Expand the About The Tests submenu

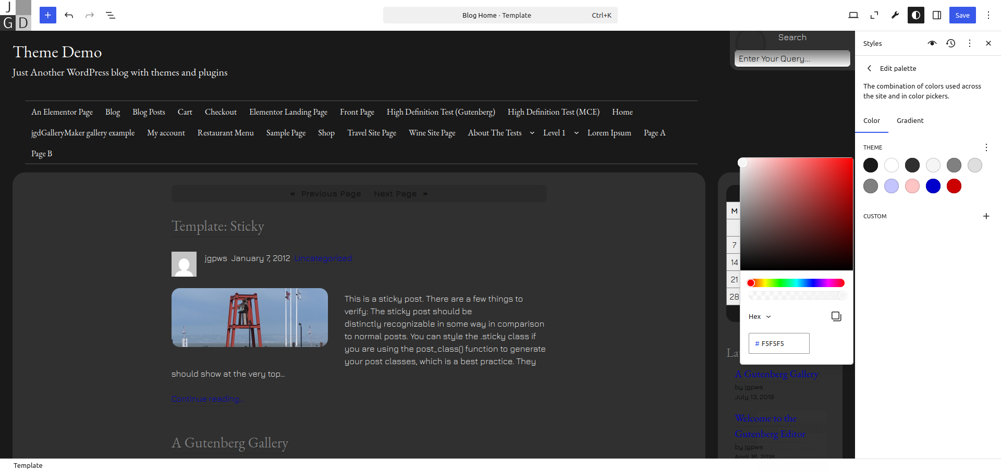[x=532, y=133]
